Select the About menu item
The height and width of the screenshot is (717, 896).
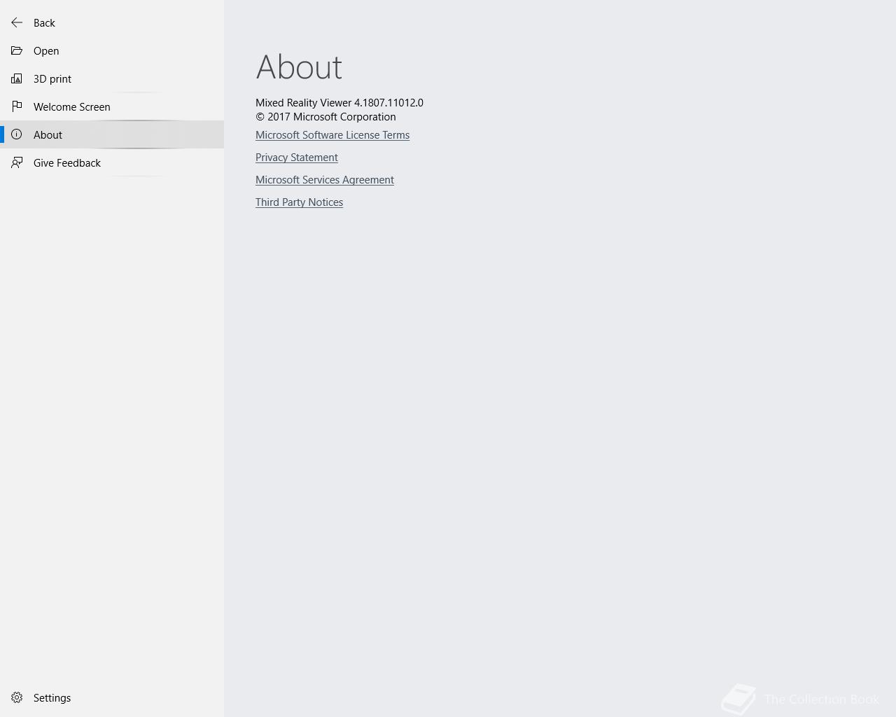pyautogui.click(x=112, y=134)
